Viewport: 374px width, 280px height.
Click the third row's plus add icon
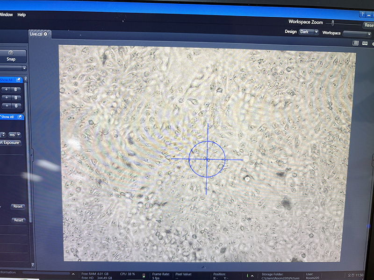click(7, 106)
